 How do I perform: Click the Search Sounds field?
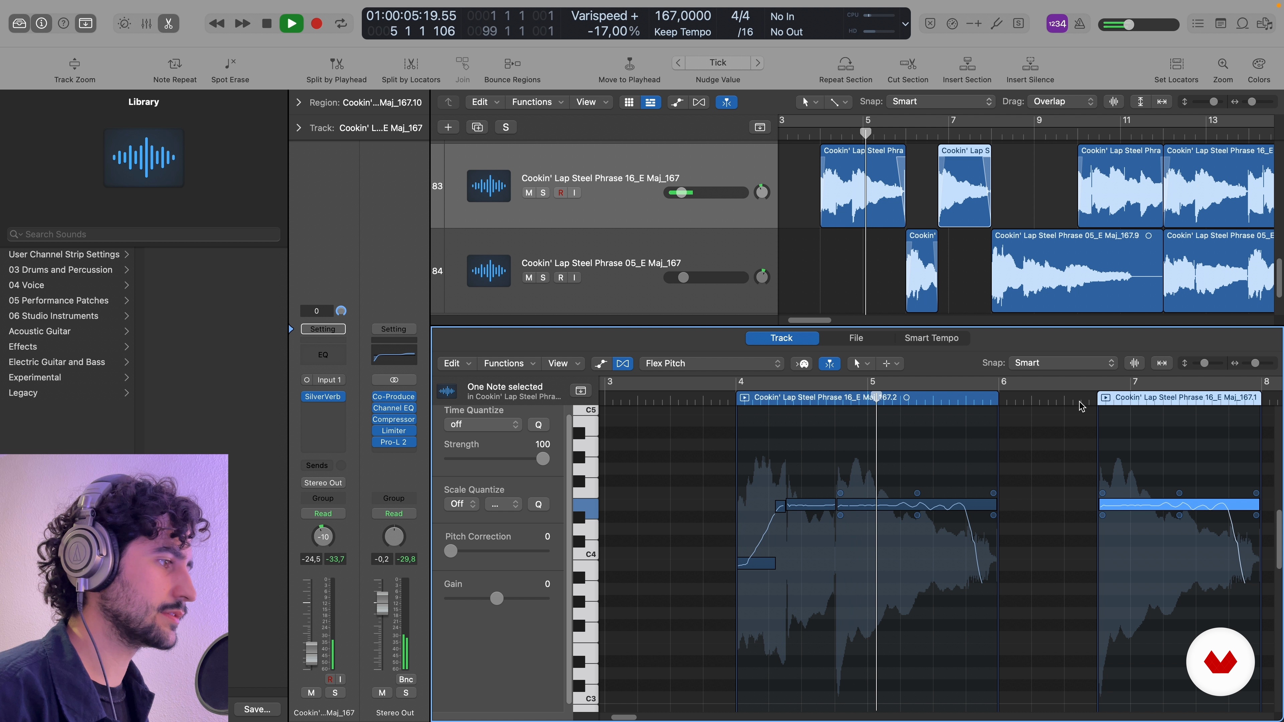tap(143, 234)
